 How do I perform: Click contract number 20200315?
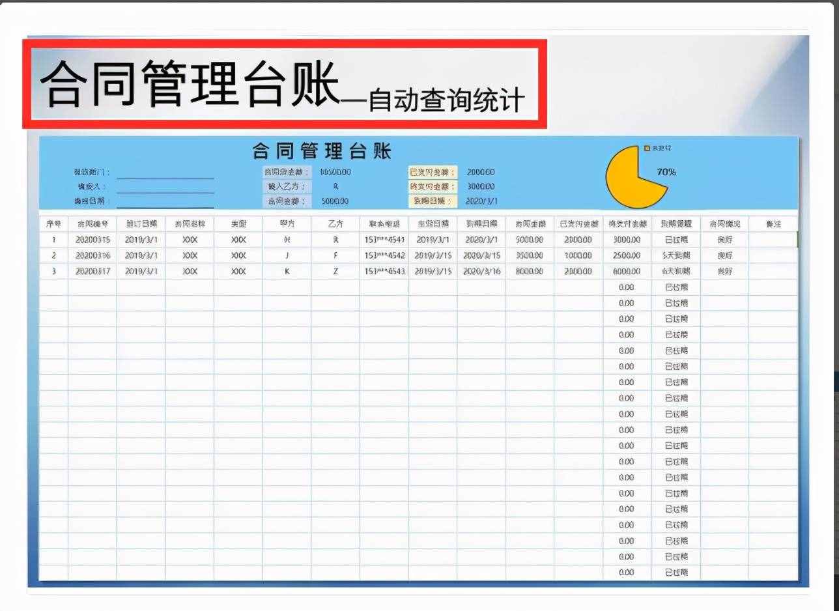coord(92,239)
